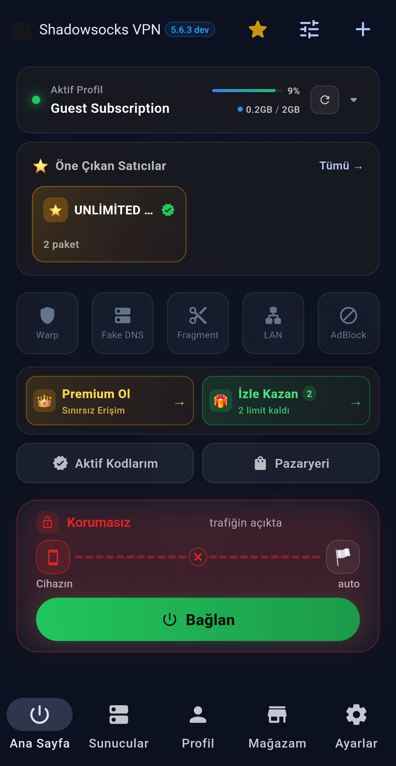
Task: Open the Pazaryeri marketplace
Action: pyautogui.click(x=291, y=463)
